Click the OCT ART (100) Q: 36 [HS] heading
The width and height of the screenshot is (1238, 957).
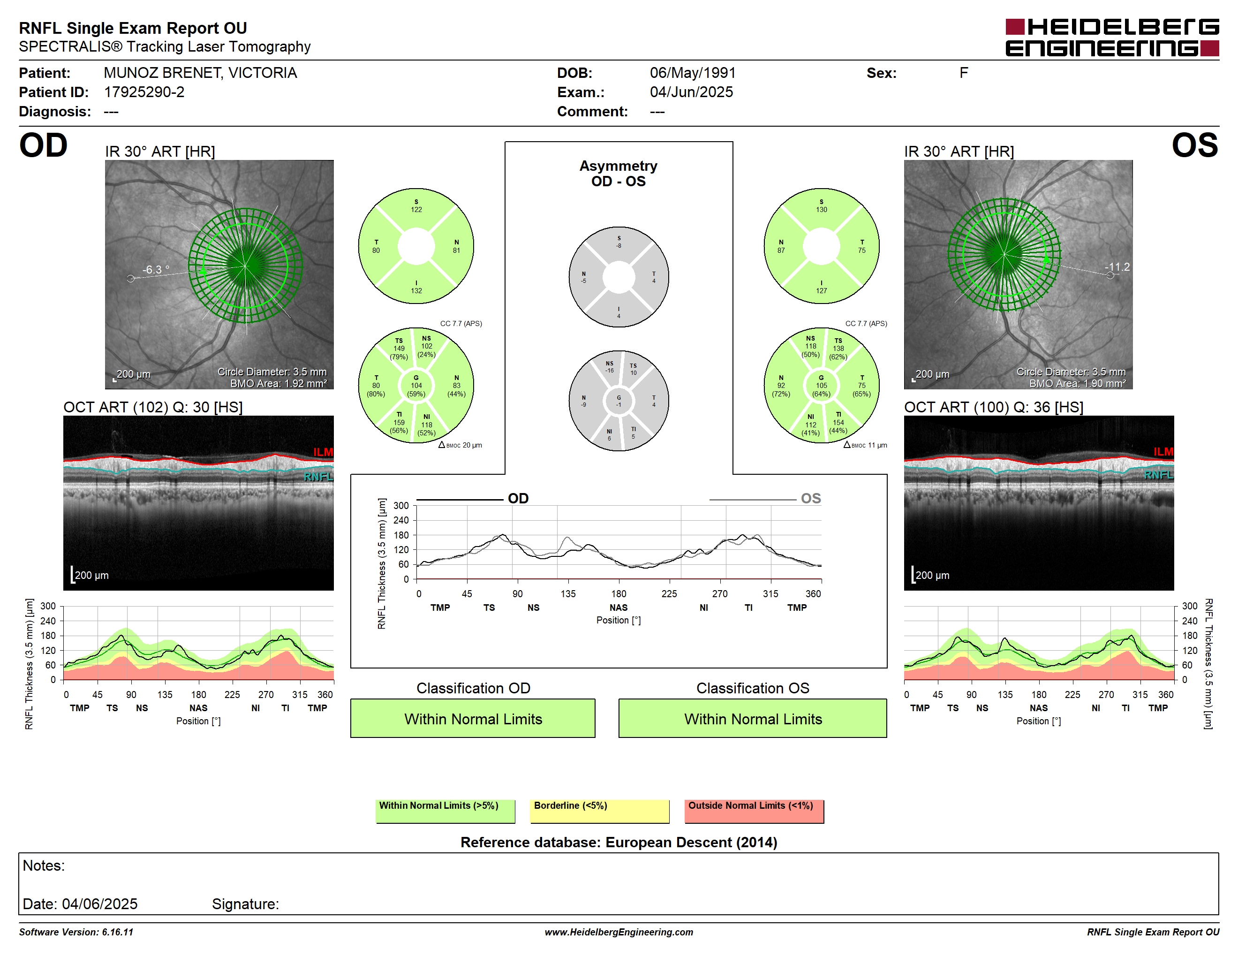994,407
